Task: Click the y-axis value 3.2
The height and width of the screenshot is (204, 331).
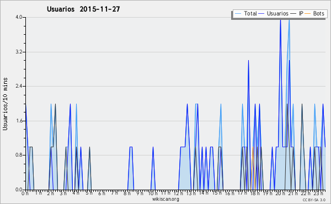Action: [x=19, y=52]
